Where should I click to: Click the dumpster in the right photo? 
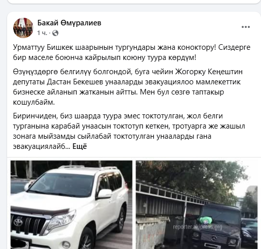tap(151, 232)
